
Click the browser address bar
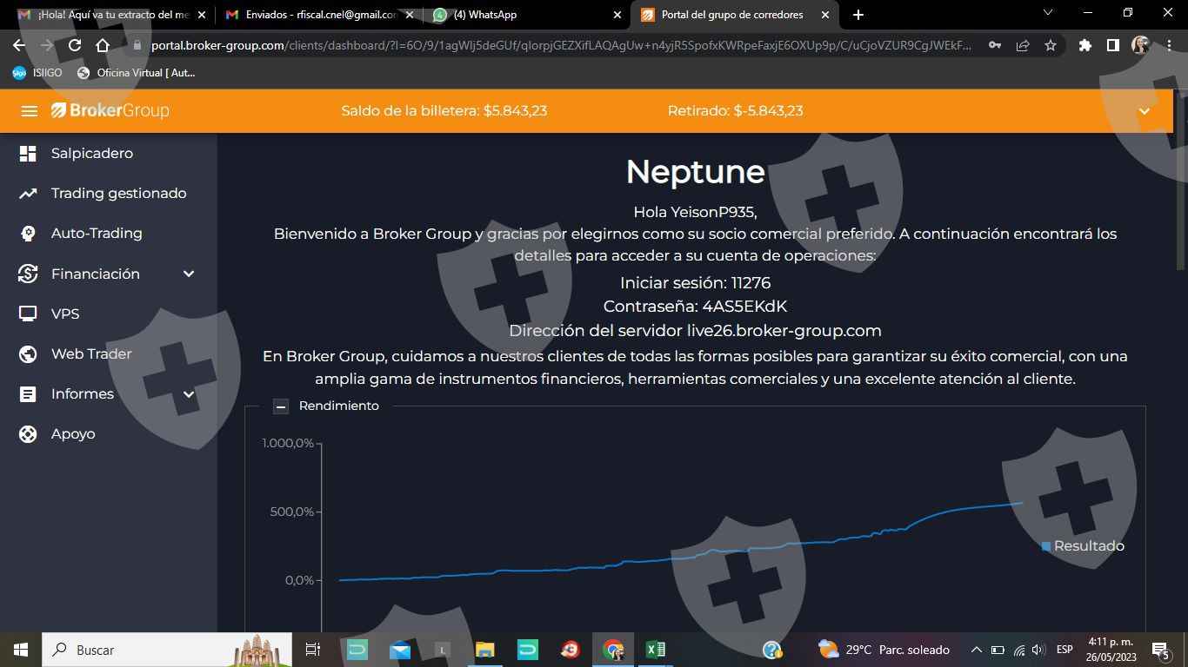(x=561, y=45)
